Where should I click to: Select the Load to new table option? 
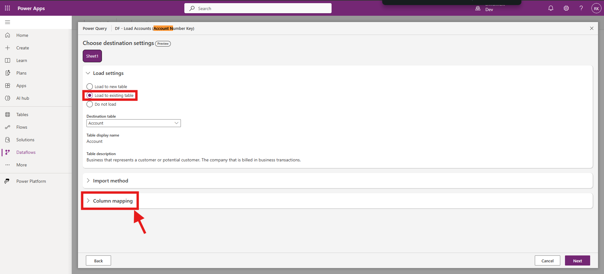click(90, 87)
